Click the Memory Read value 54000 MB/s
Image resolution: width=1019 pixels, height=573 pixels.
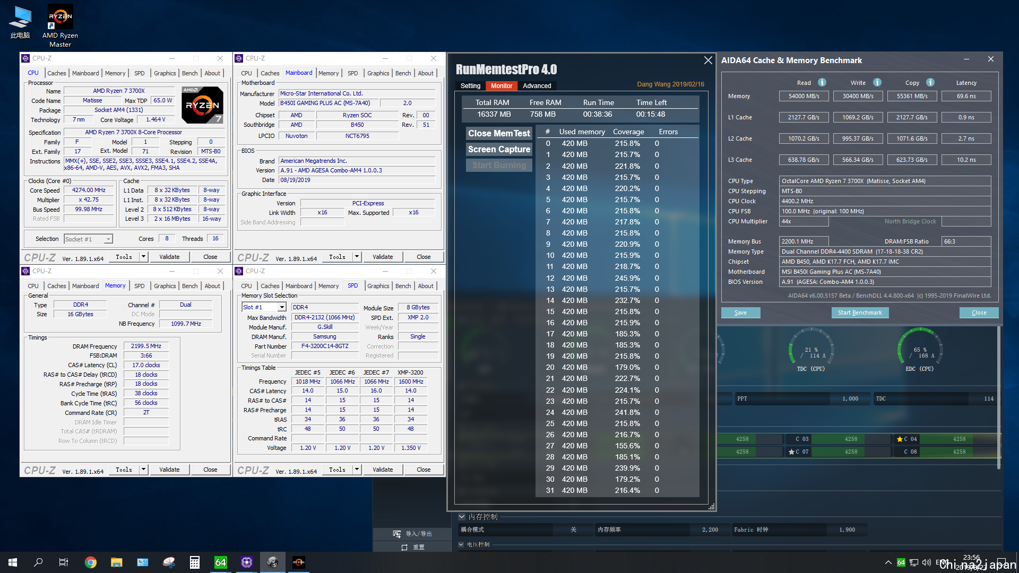pyautogui.click(x=804, y=96)
